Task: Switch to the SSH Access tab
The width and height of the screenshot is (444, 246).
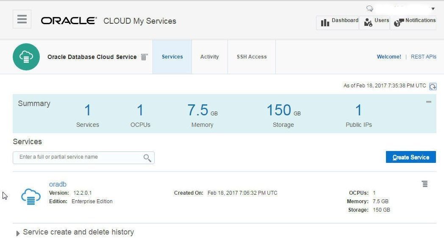Action: [x=252, y=57]
